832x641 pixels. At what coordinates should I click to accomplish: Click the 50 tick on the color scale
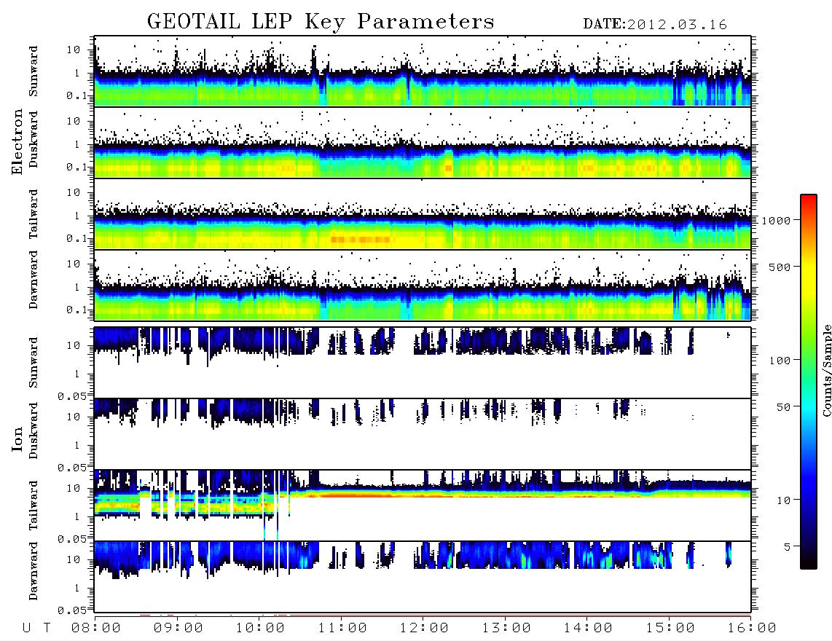(783, 407)
